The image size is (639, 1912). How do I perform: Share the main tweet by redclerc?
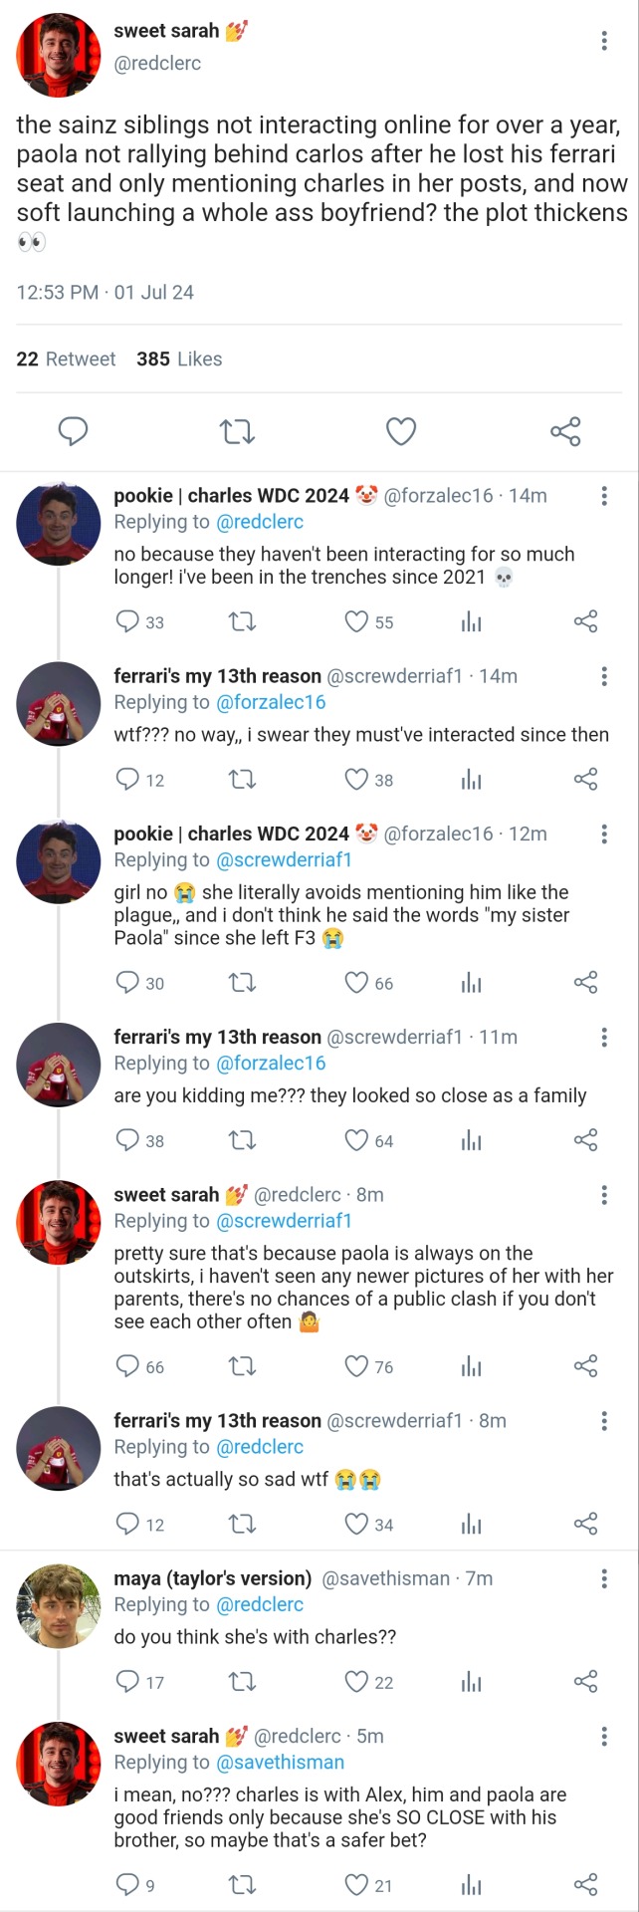pyautogui.click(x=565, y=431)
